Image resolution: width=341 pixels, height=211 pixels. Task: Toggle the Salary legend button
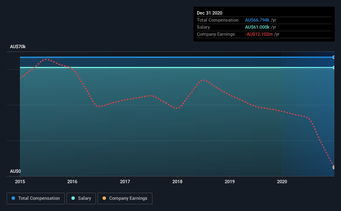tap(81, 199)
